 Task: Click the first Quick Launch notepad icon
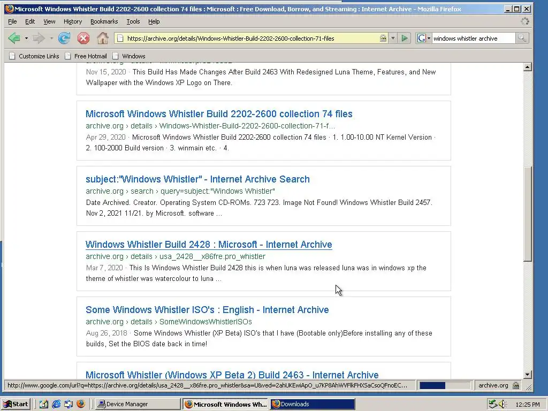tap(43, 405)
